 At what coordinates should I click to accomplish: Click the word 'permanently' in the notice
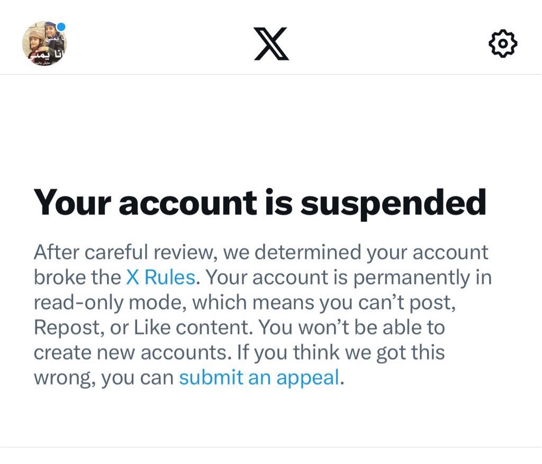coord(411,278)
